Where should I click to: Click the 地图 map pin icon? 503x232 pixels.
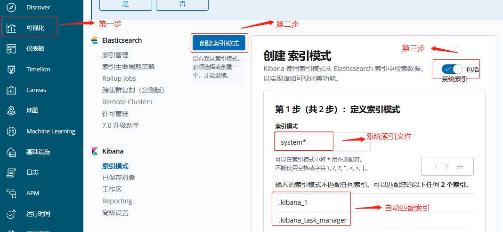[x=11, y=111]
